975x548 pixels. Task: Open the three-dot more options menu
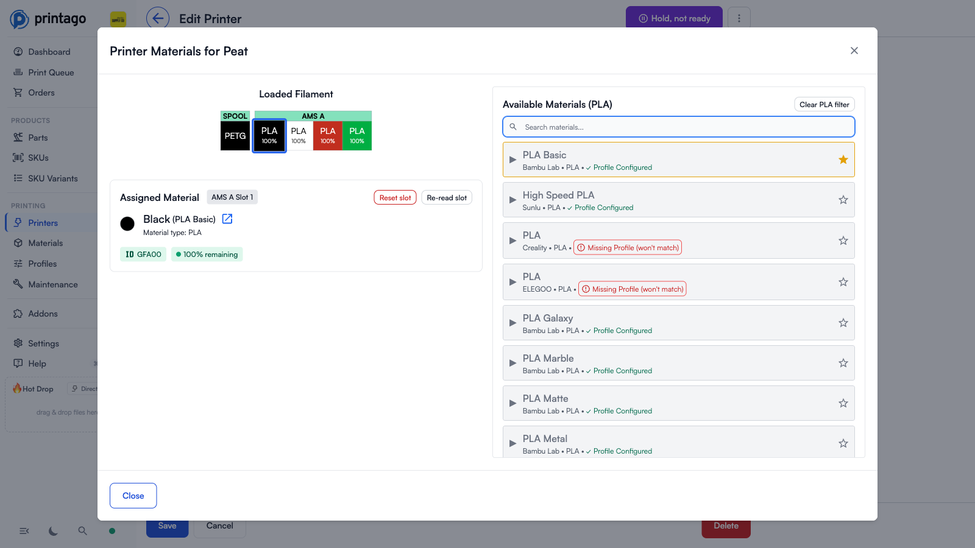(x=739, y=18)
